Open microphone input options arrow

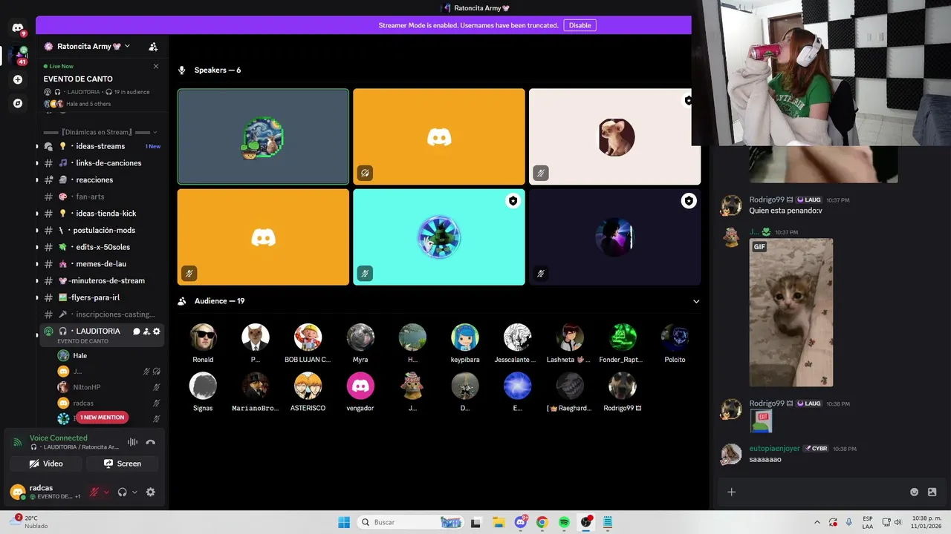pos(106,492)
